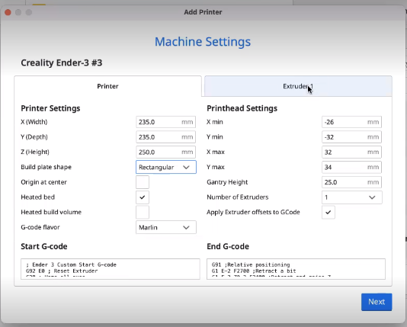Click the 'Heated build volume' label

click(x=51, y=212)
